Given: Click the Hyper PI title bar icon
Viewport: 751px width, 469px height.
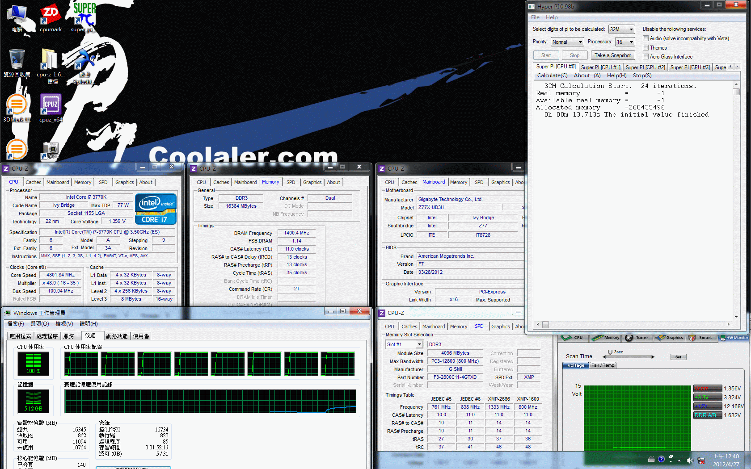Looking at the screenshot, I should [x=532, y=7].
